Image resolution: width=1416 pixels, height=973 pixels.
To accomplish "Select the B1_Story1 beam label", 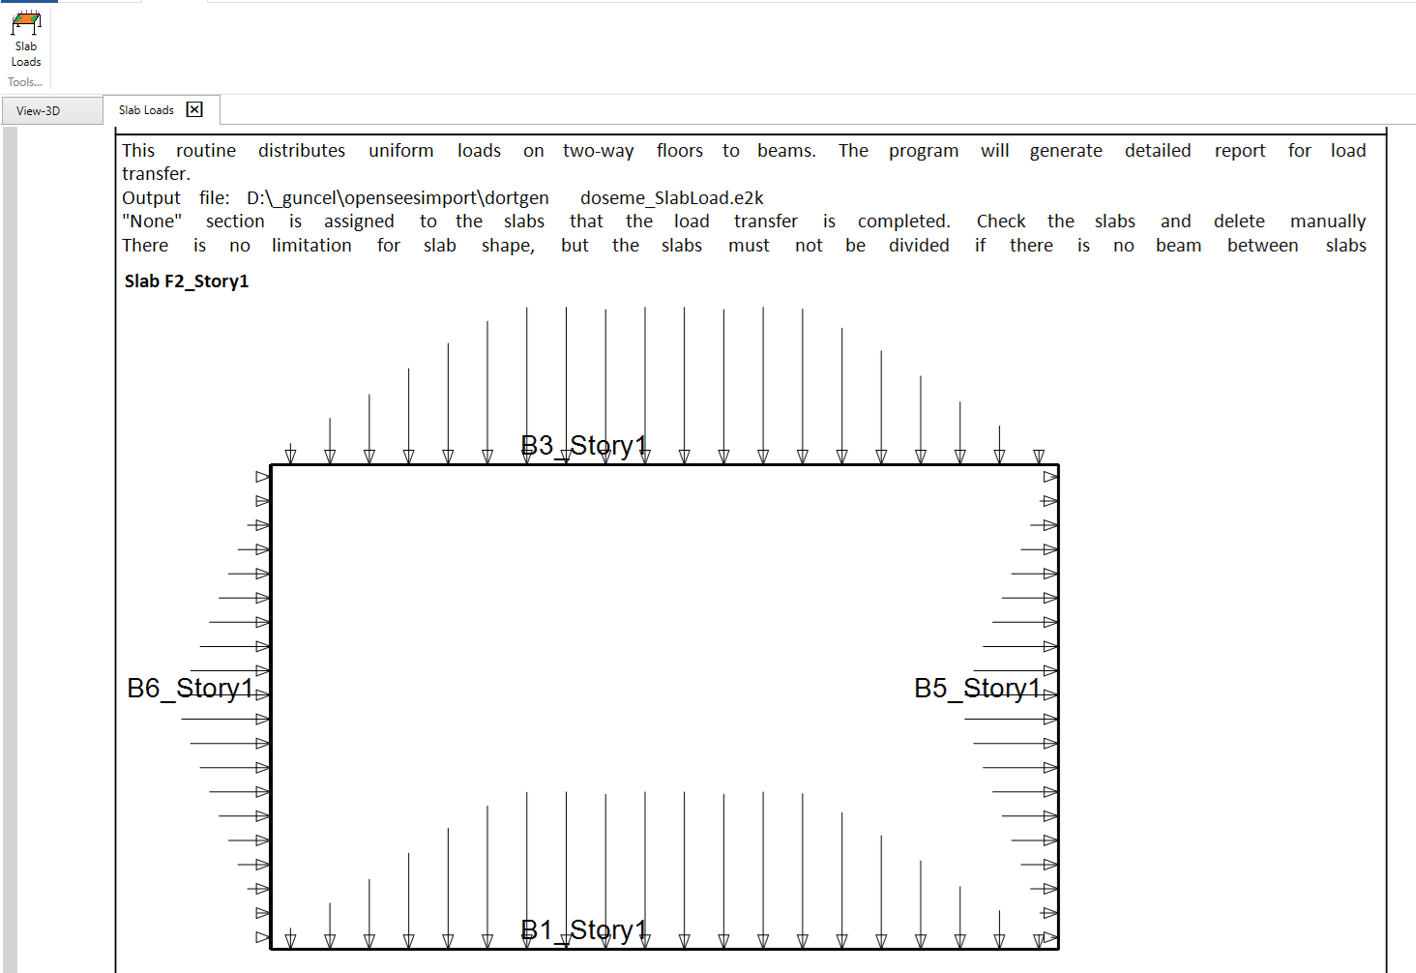I will pos(584,929).
